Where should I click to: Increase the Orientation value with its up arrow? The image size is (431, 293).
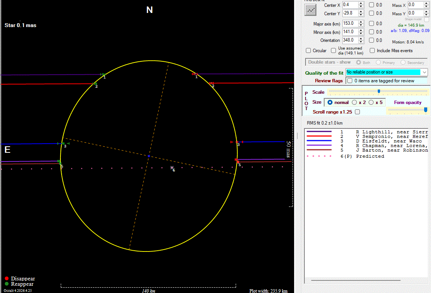click(361, 38)
